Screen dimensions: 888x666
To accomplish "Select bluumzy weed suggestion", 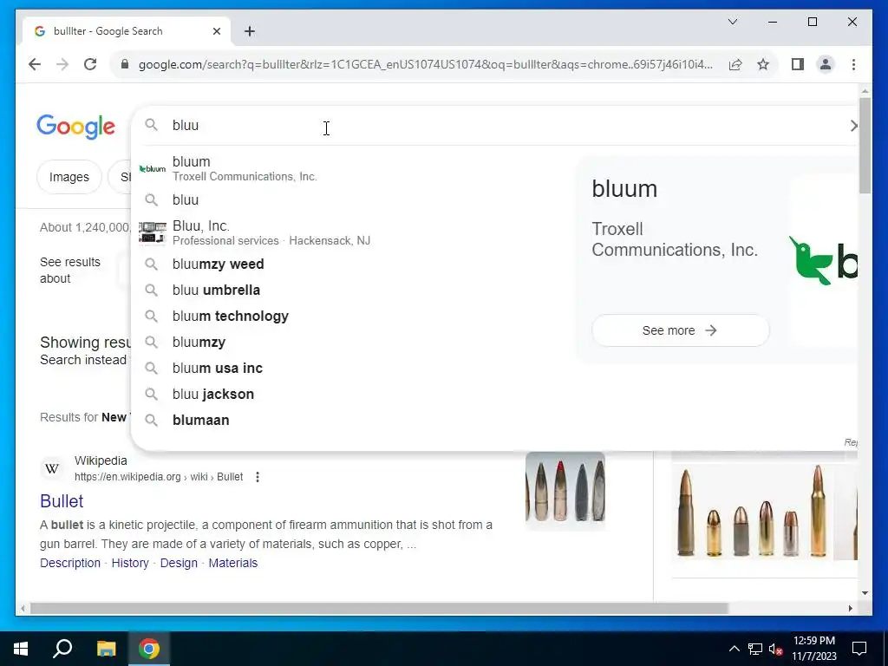I will (x=356, y=264).
